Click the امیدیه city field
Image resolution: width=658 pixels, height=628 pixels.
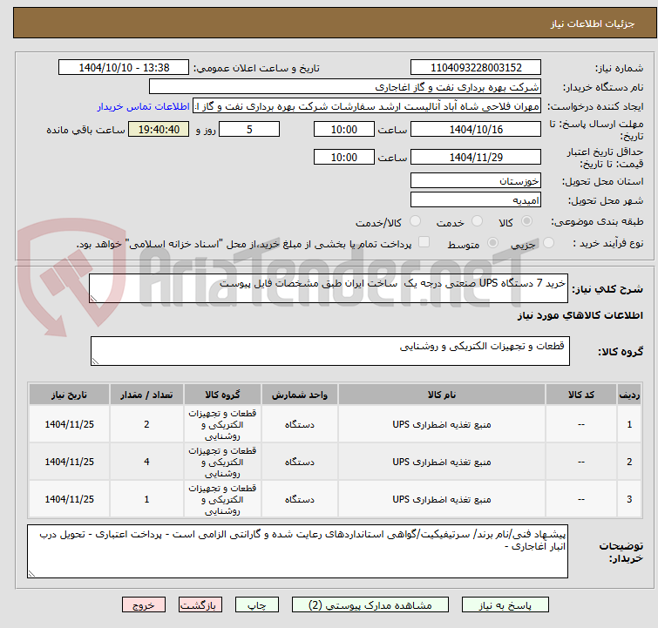pos(476,200)
